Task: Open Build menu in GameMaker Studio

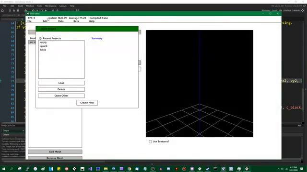Action: coord(20,6)
